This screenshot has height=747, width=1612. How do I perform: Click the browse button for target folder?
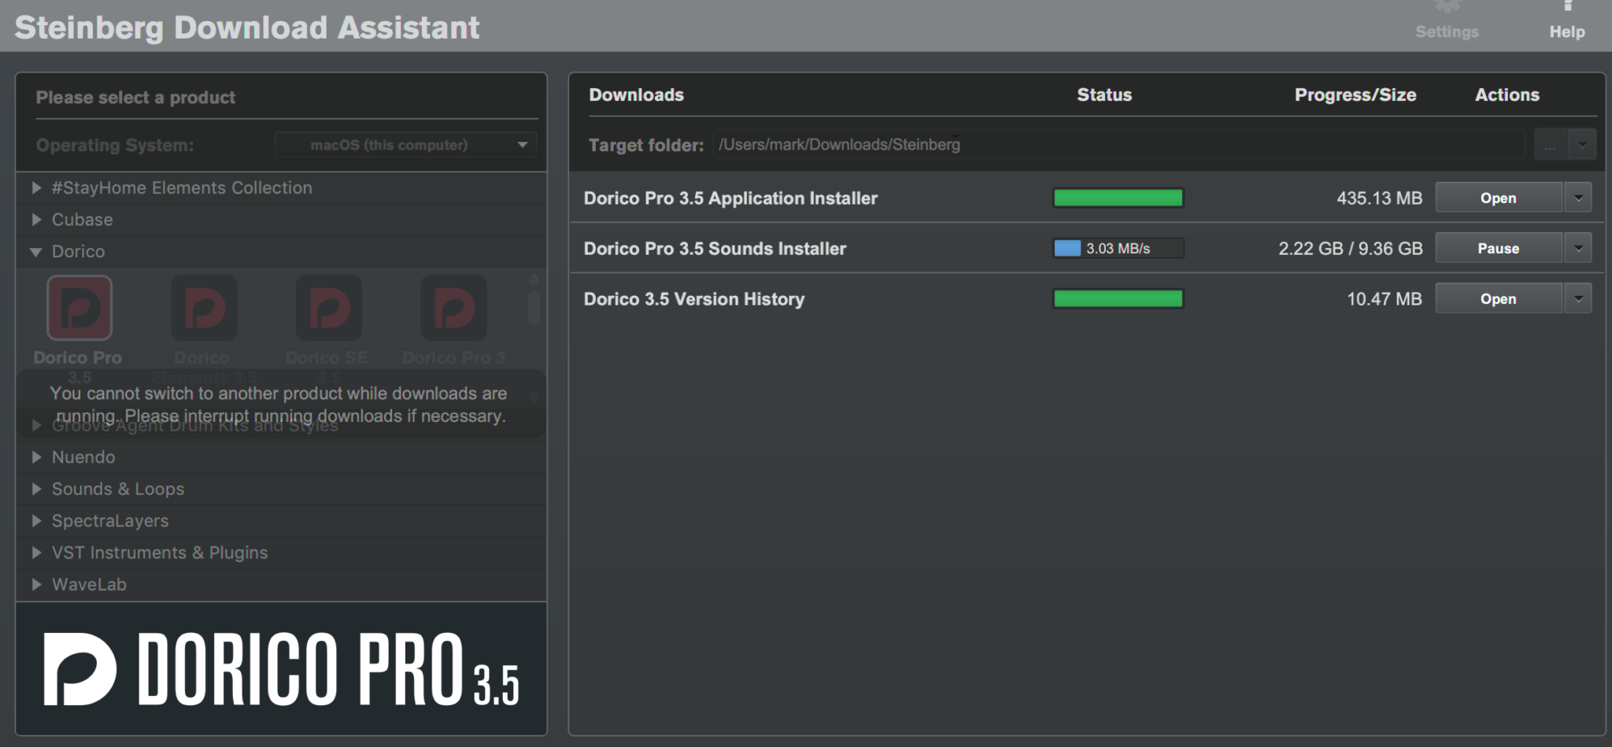coord(1550,145)
